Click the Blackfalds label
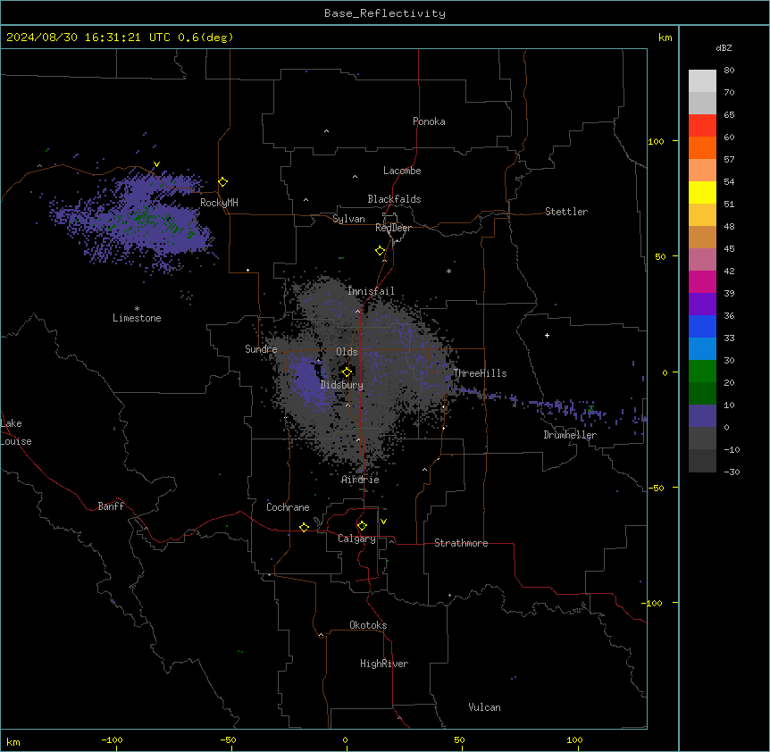Screen dimensions: 770x752 tap(394, 199)
